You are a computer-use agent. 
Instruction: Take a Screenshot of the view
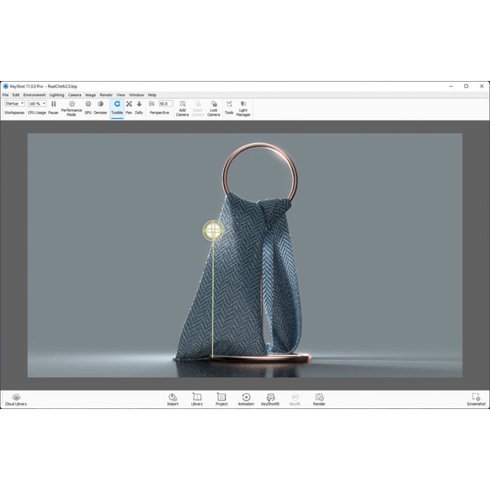click(476, 398)
